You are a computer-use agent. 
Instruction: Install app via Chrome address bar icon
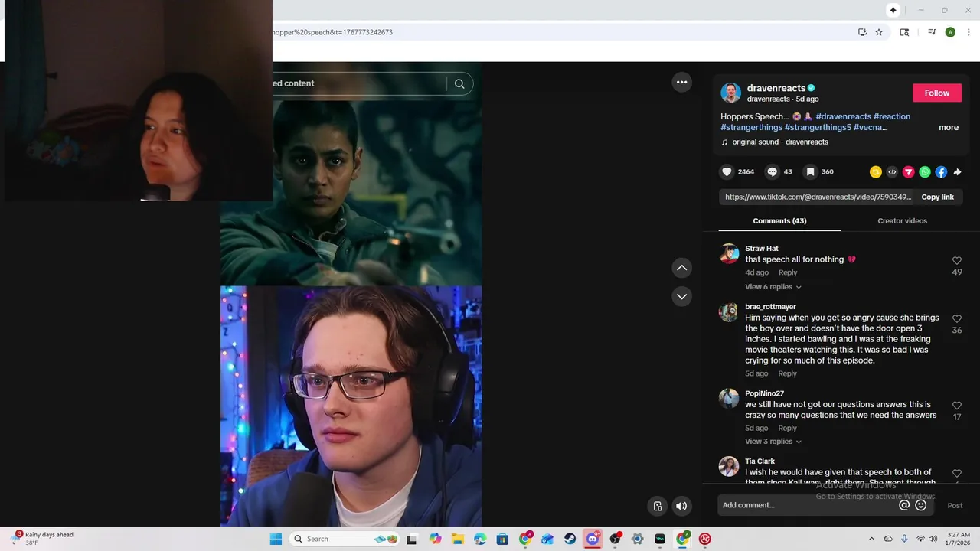pos(862,32)
